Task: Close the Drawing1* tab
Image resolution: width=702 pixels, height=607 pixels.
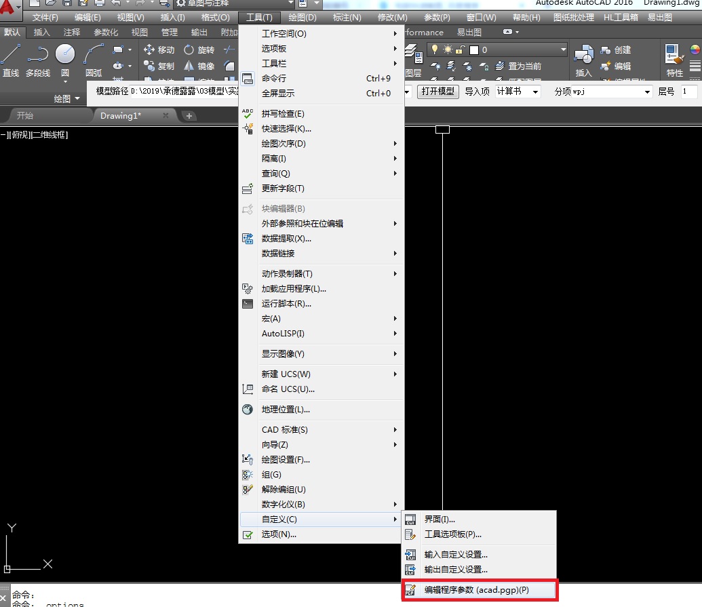Action: (165, 115)
